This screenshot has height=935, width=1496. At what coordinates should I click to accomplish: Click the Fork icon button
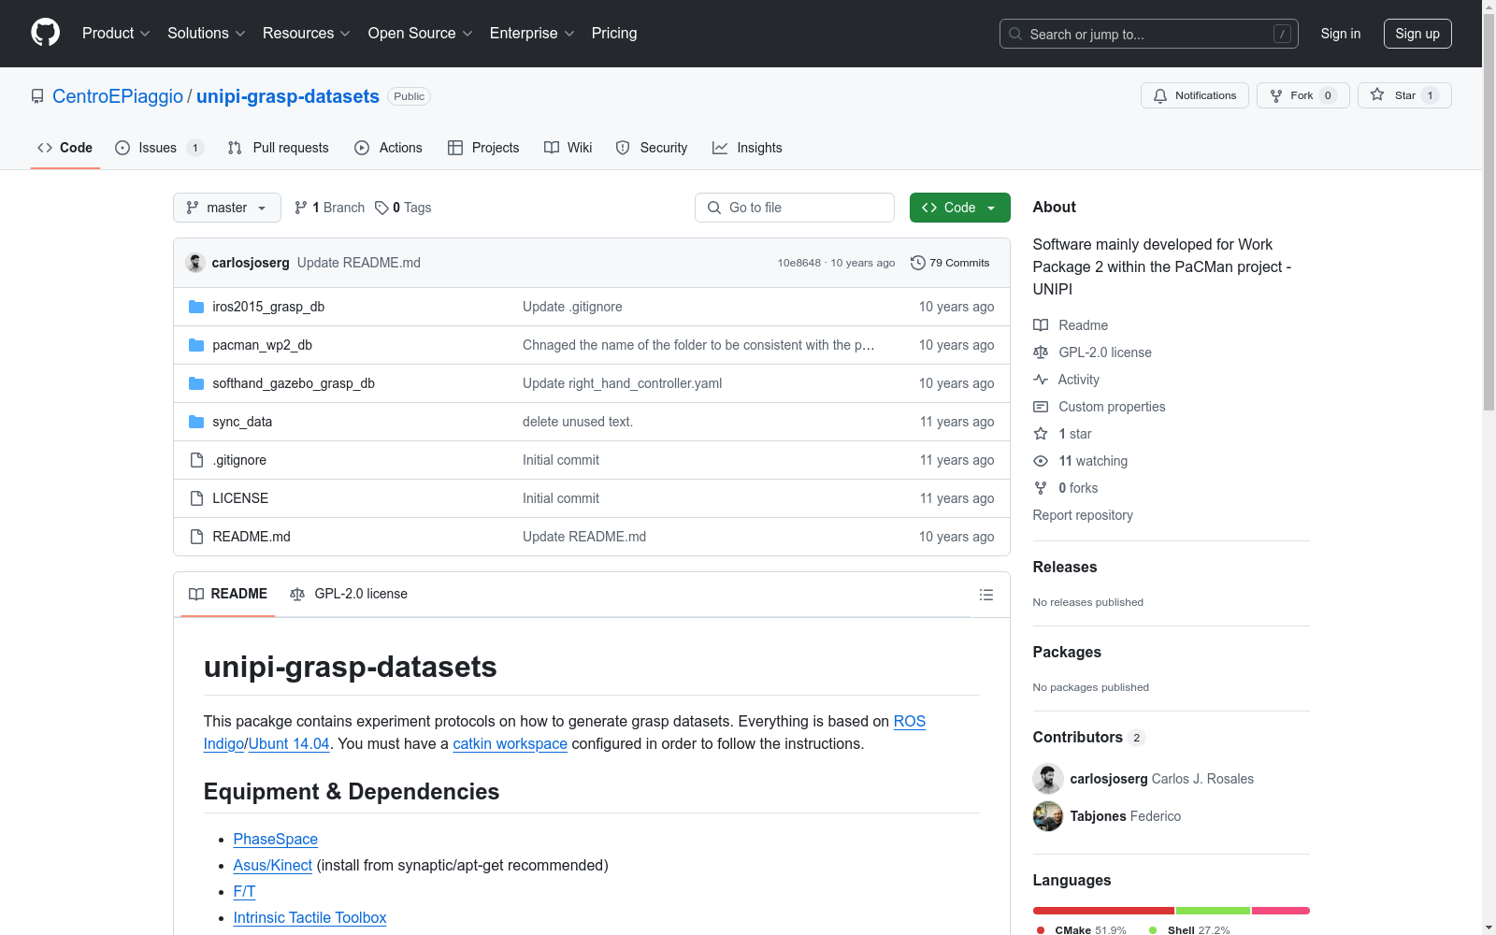(x=1276, y=95)
